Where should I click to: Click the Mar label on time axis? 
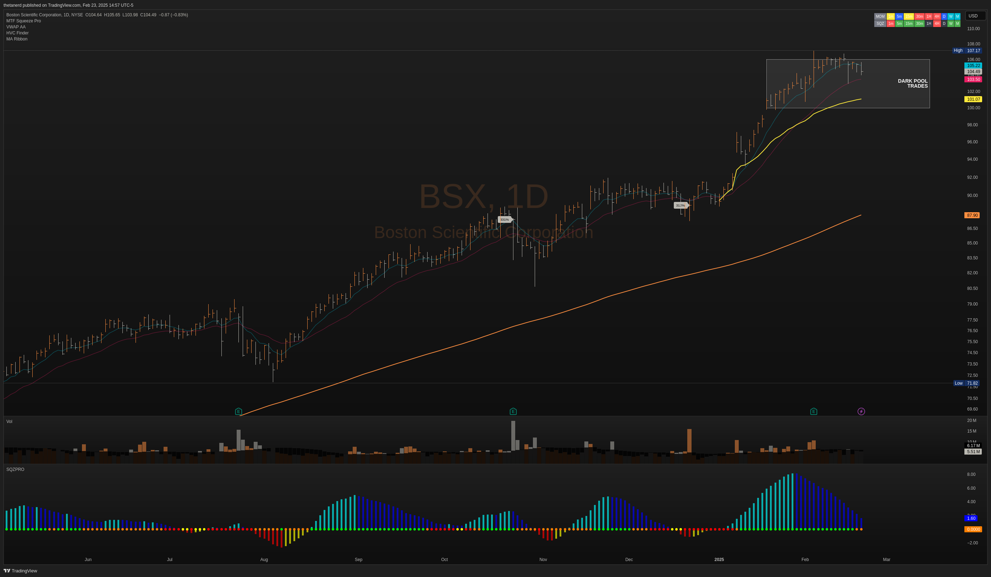coord(886,559)
